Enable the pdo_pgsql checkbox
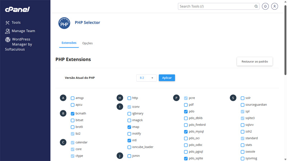This screenshot has height=161, width=287. tap(186, 152)
